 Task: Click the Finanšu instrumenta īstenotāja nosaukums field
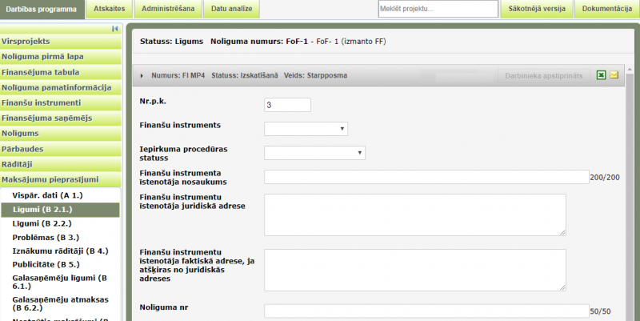tap(426, 177)
